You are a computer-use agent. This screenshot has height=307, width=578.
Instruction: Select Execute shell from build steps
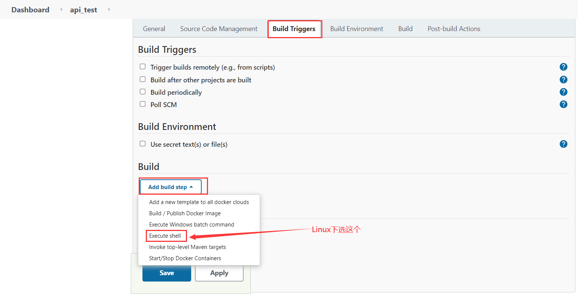click(165, 236)
